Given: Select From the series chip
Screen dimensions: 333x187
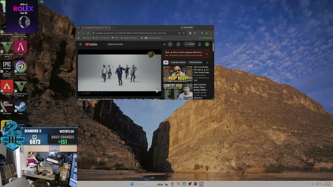Looking at the screenshot, I should click(196, 62).
